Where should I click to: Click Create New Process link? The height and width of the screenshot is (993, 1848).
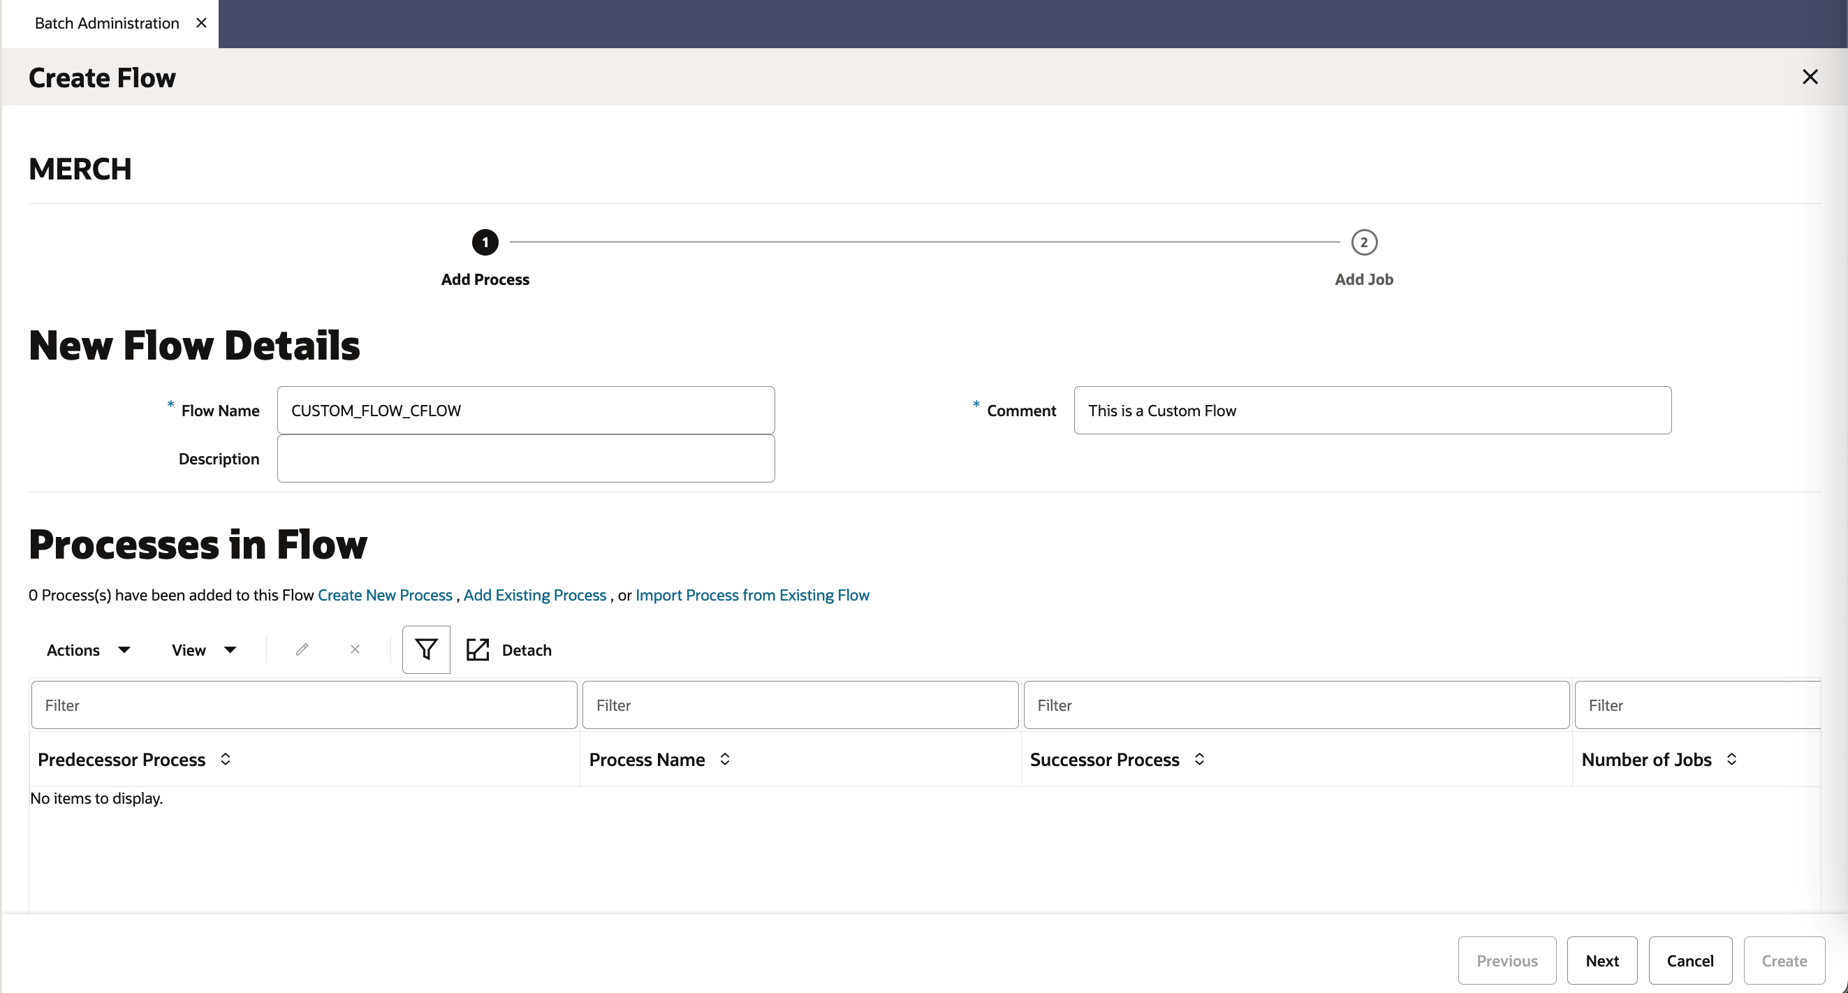point(385,595)
